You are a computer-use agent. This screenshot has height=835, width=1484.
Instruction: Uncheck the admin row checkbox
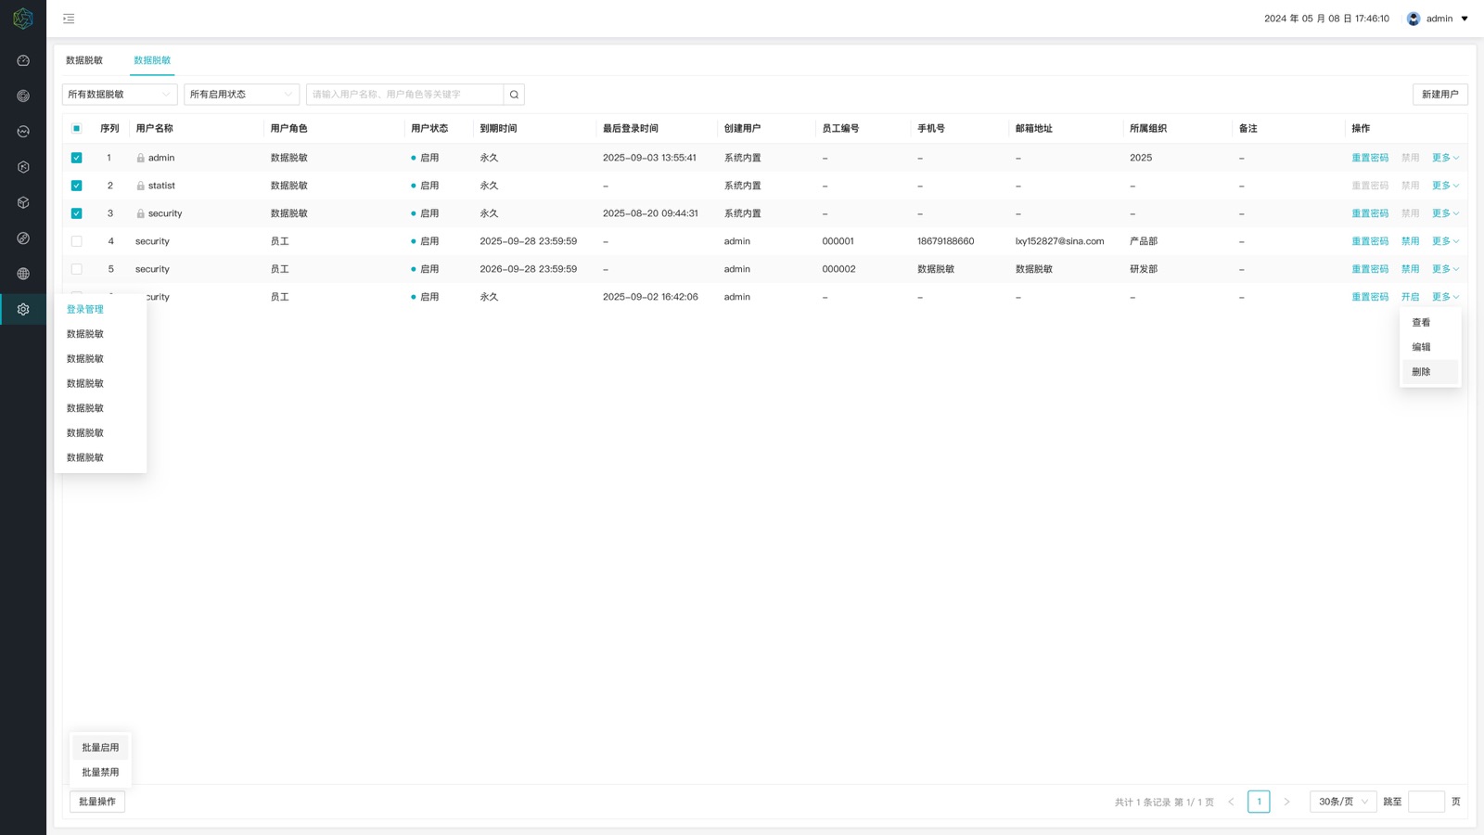pyautogui.click(x=76, y=158)
